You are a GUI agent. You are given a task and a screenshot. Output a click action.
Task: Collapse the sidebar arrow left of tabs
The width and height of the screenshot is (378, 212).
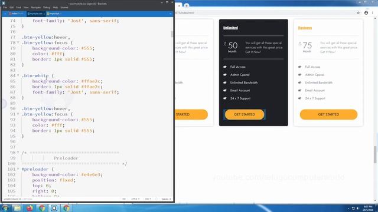[x=5, y=14]
